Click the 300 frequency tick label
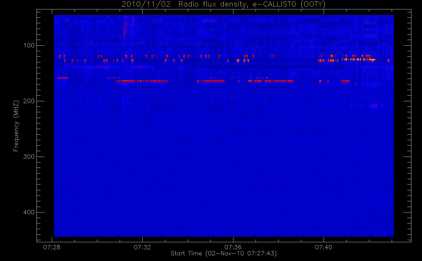This screenshot has height=261, width=422. [x=29, y=157]
